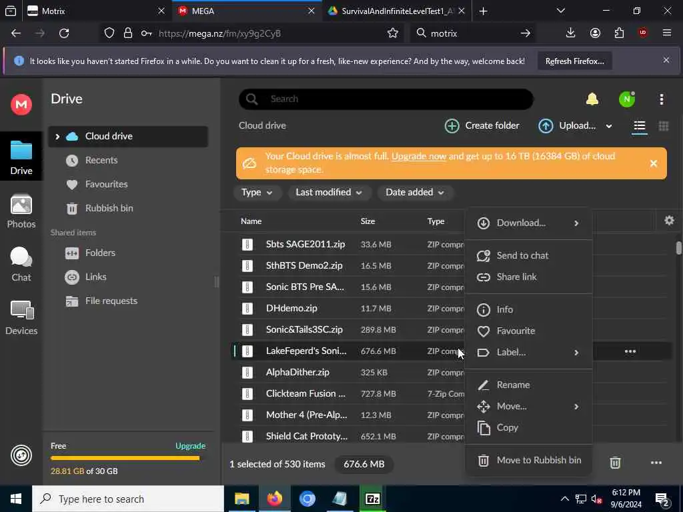The image size is (683, 512).
Task: Open column settings gear
Action: coord(669,221)
